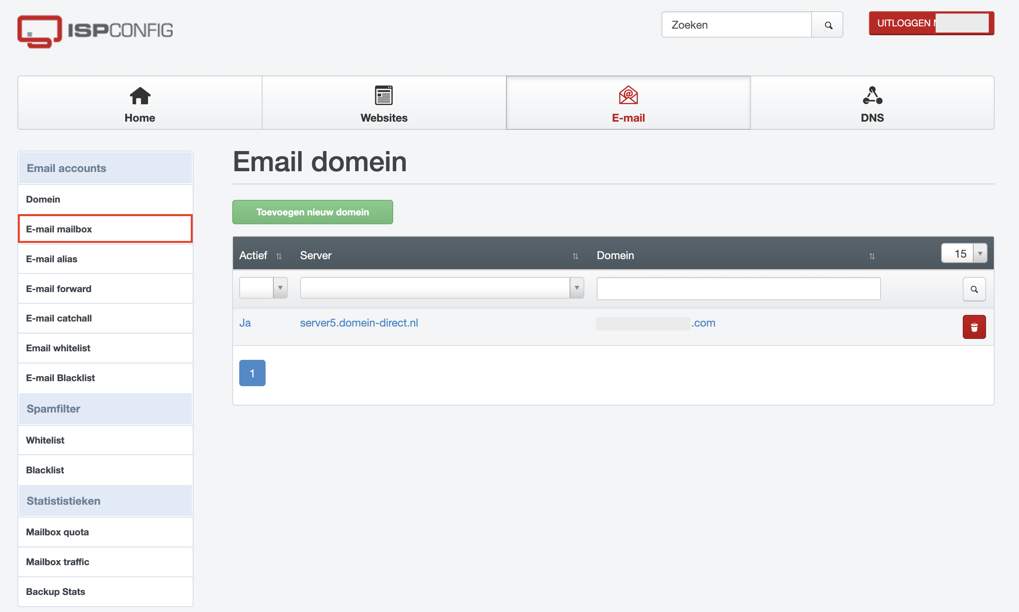Viewport: 1019px width, 612px height.
Task: Sort table by Server column arrows
Action: [x=575, y=256]
